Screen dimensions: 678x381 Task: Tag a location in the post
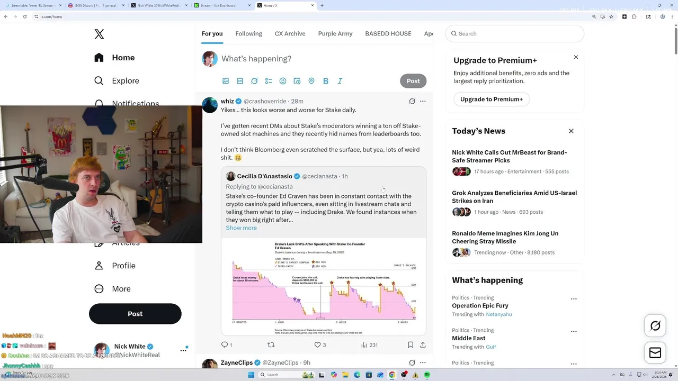pos(311,81)
